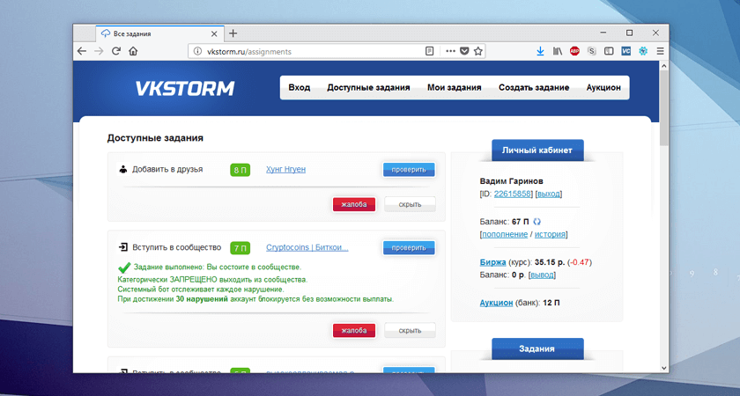Image resolution: width=740 pixels, height=396 pixels.
Task: Open 'Создать задание' menu item
Action: (x=534, y=87)
